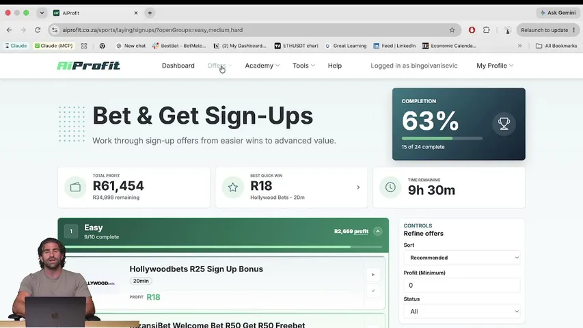Collapse the Easy group with the chevron
This screenshot has height=328, width=583.
(x=377, y=232)
